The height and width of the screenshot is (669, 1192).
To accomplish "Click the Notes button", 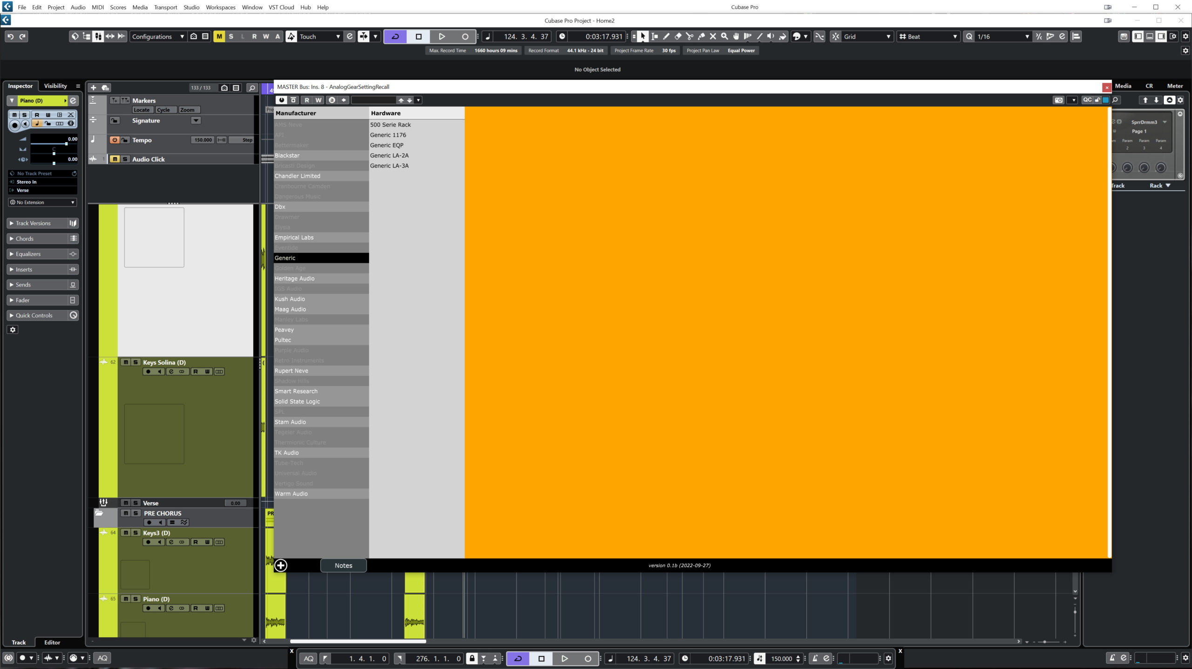I will [x=343, y=566].
